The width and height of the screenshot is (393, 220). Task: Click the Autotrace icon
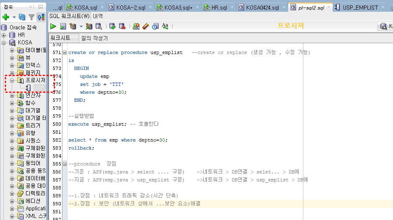pos(89,26)
